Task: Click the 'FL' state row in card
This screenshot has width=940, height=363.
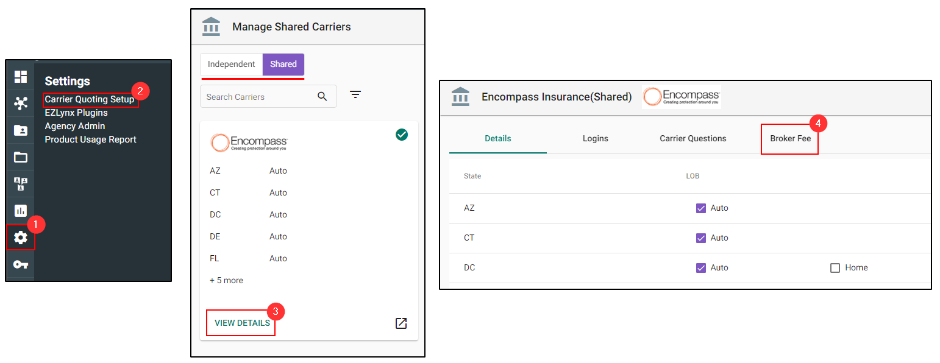Action: tap(215, 258)
